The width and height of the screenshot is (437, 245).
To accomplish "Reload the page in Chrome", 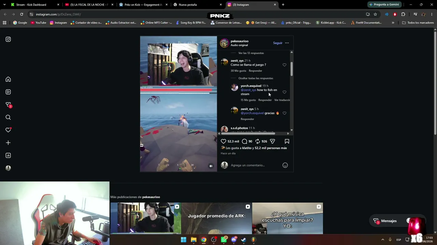I will pyautogui.click(x=22, y=14).
